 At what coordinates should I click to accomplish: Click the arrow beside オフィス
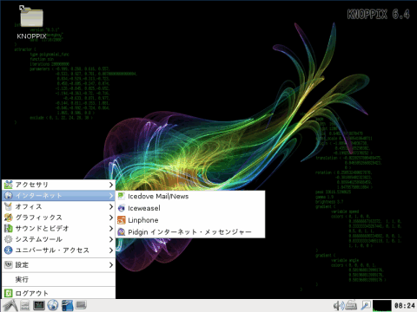[x=111, y=206]
